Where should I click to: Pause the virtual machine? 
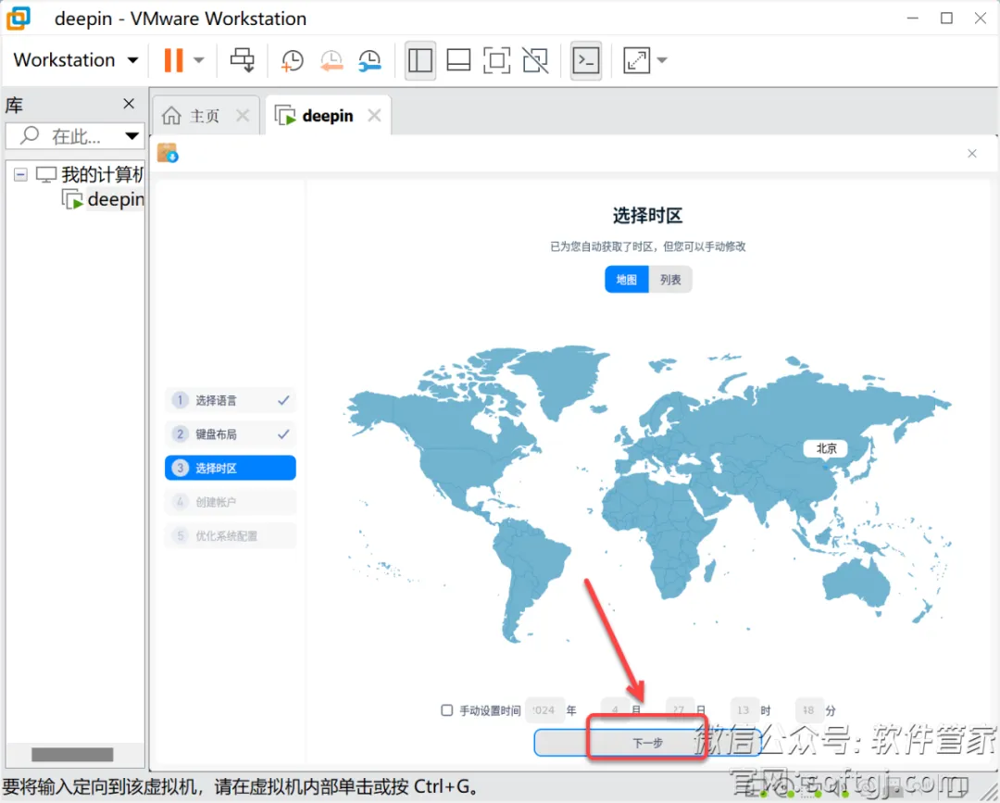(x=173, y=60)
